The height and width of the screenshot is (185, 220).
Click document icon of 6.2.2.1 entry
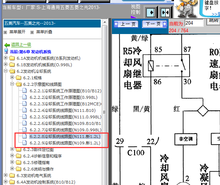click(25, 91)
